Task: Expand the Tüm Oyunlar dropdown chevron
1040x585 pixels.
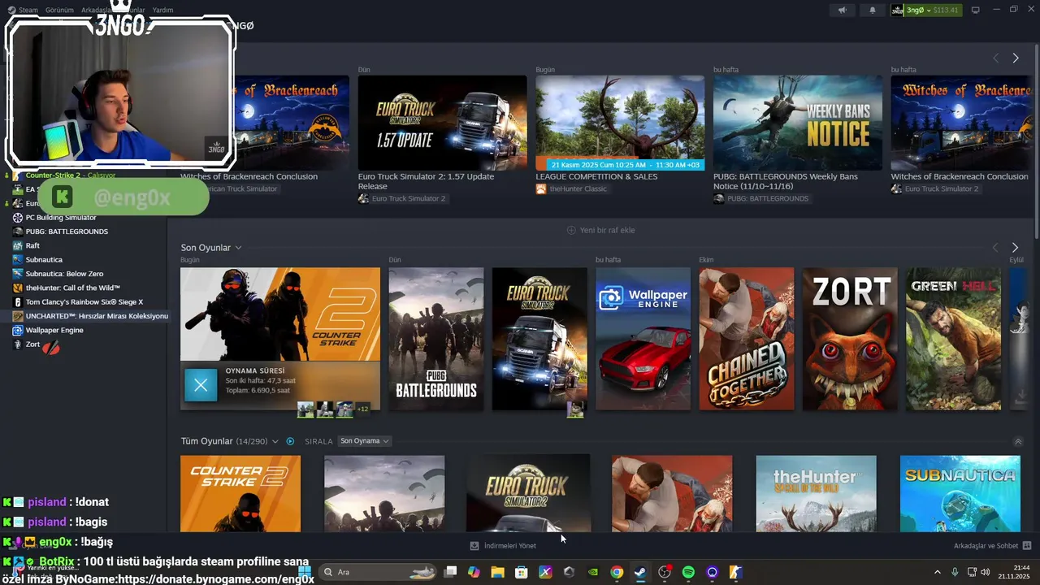Action: [275, 441]
